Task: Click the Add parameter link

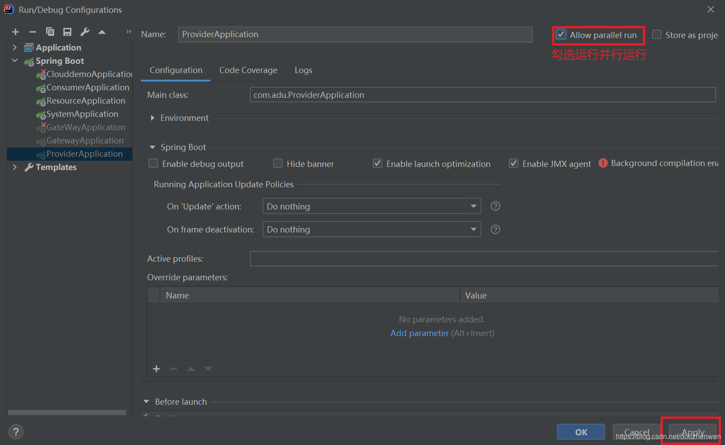Action: click(420, 333)
